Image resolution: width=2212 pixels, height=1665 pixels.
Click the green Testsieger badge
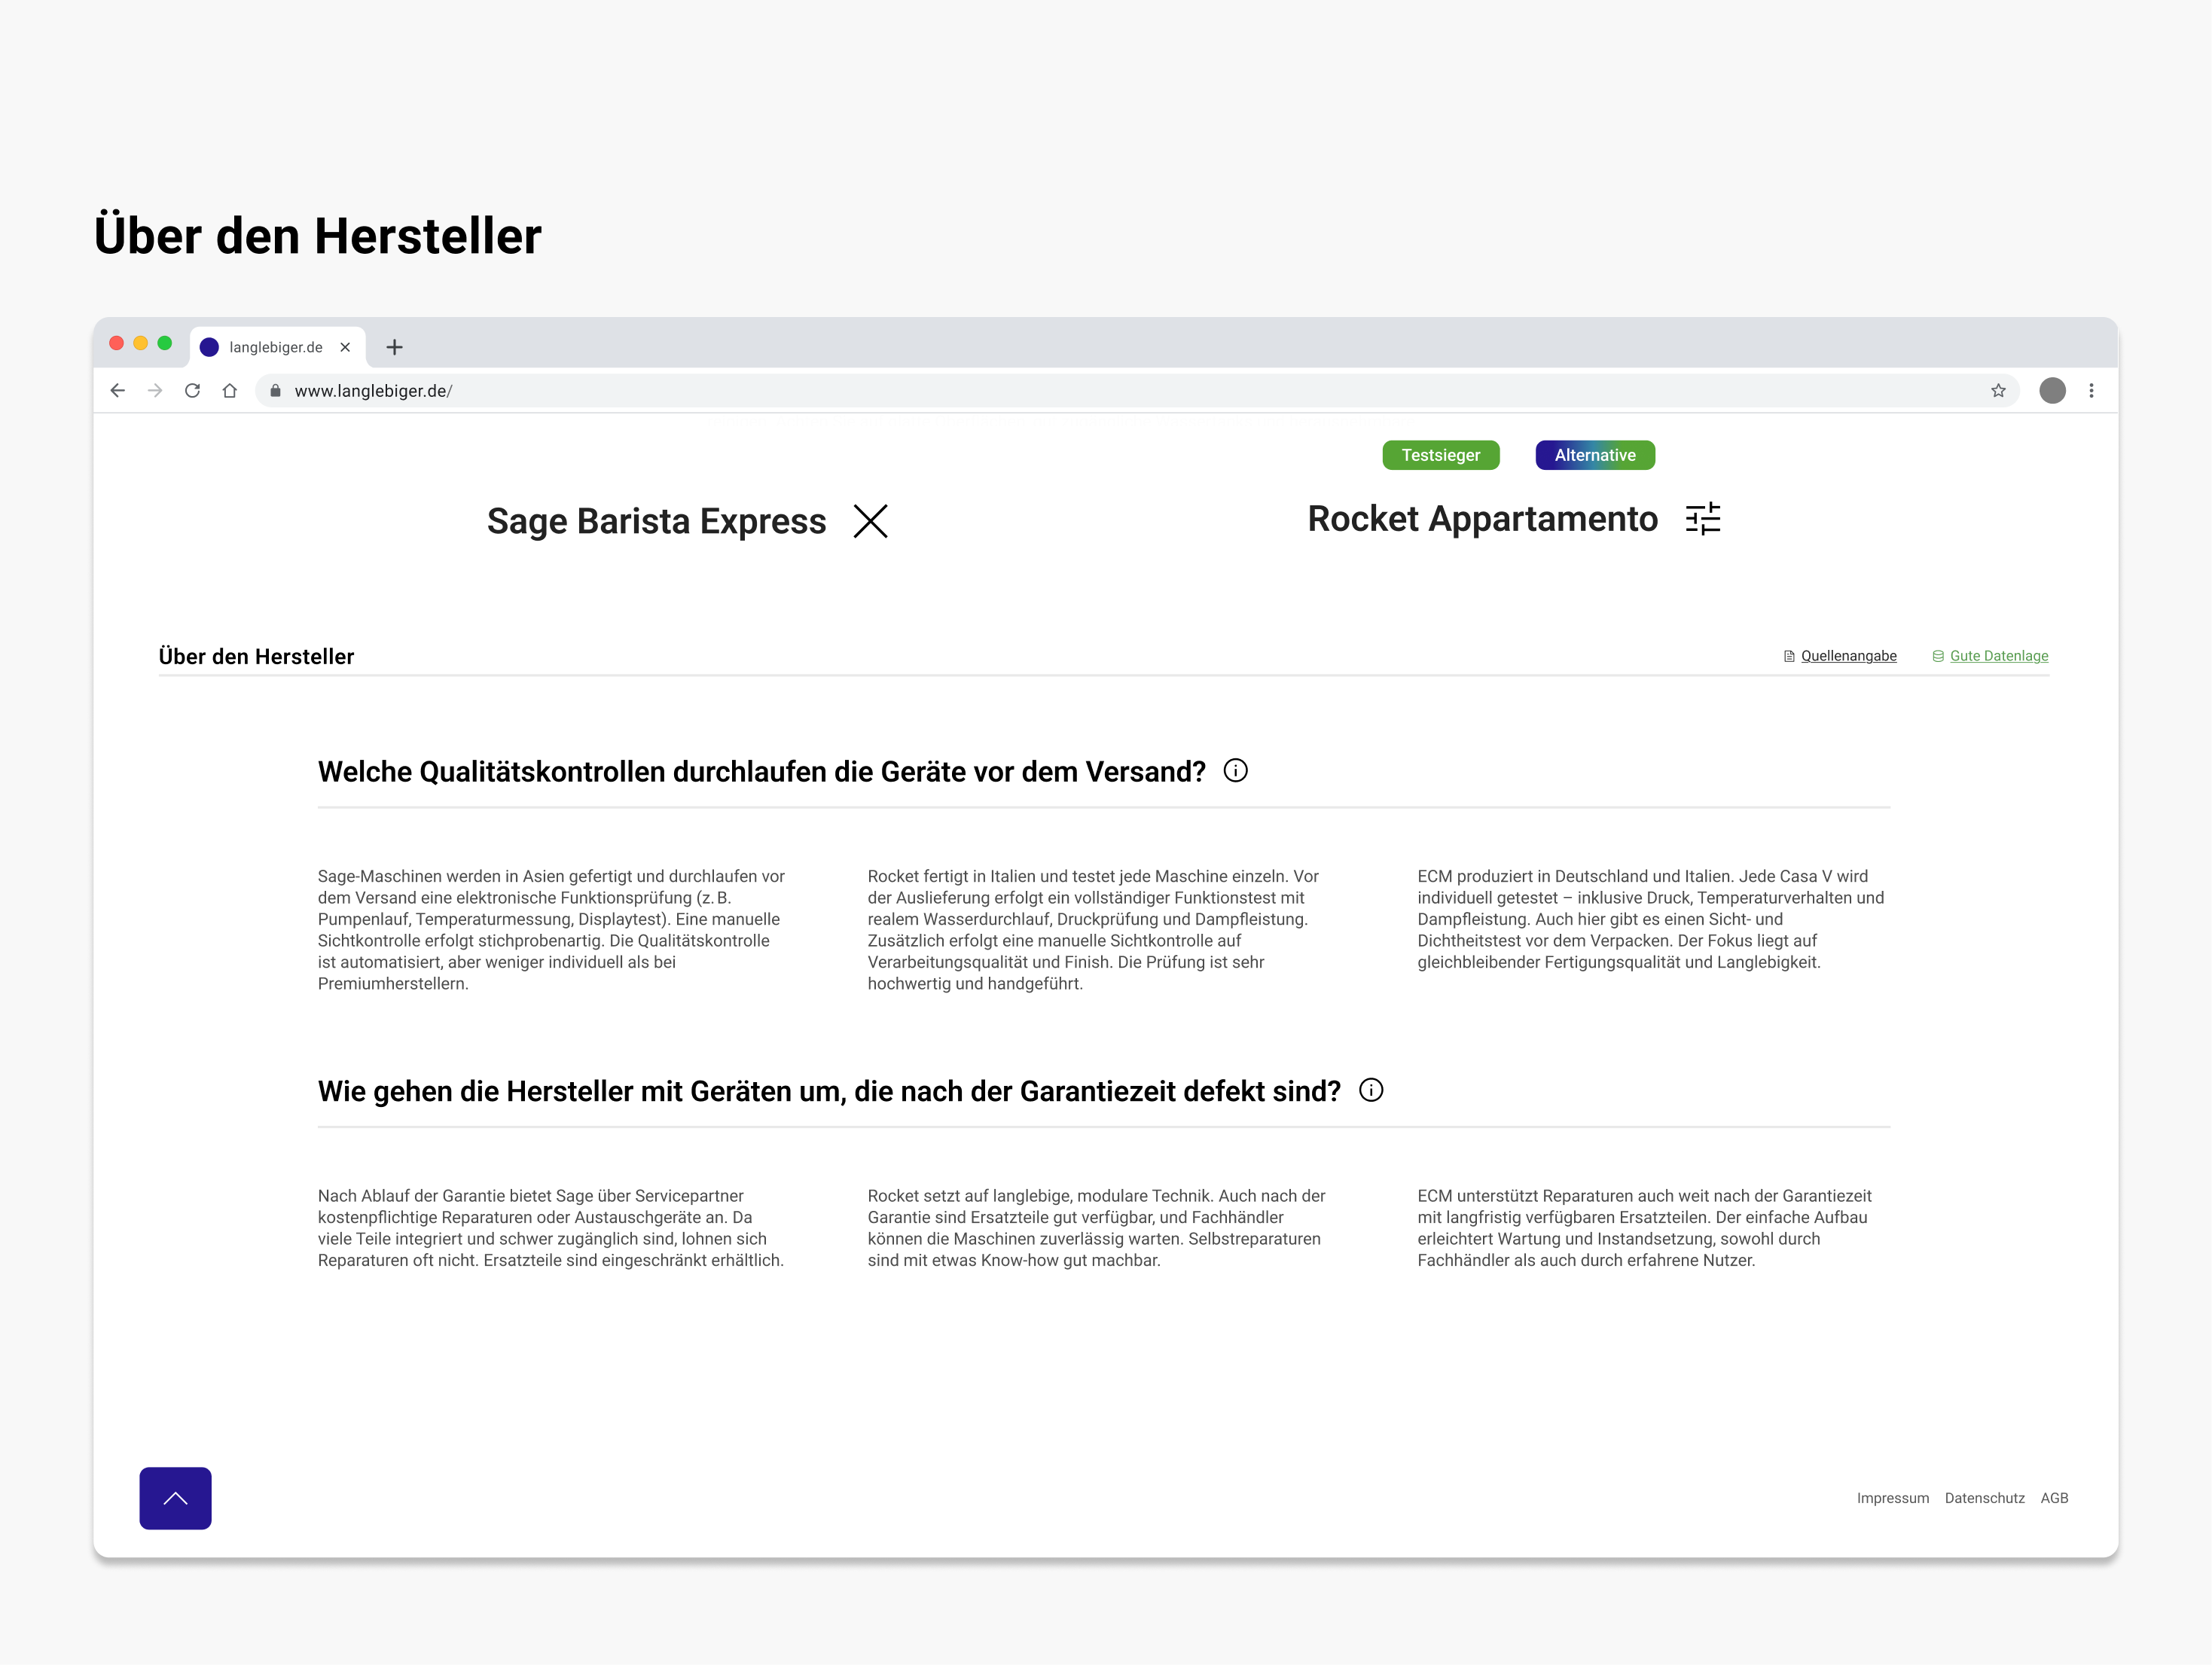point(1440,455)
